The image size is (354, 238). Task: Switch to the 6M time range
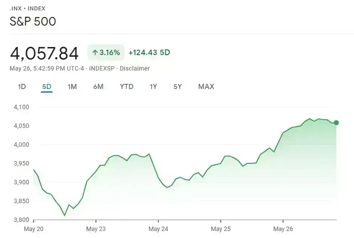99,86
